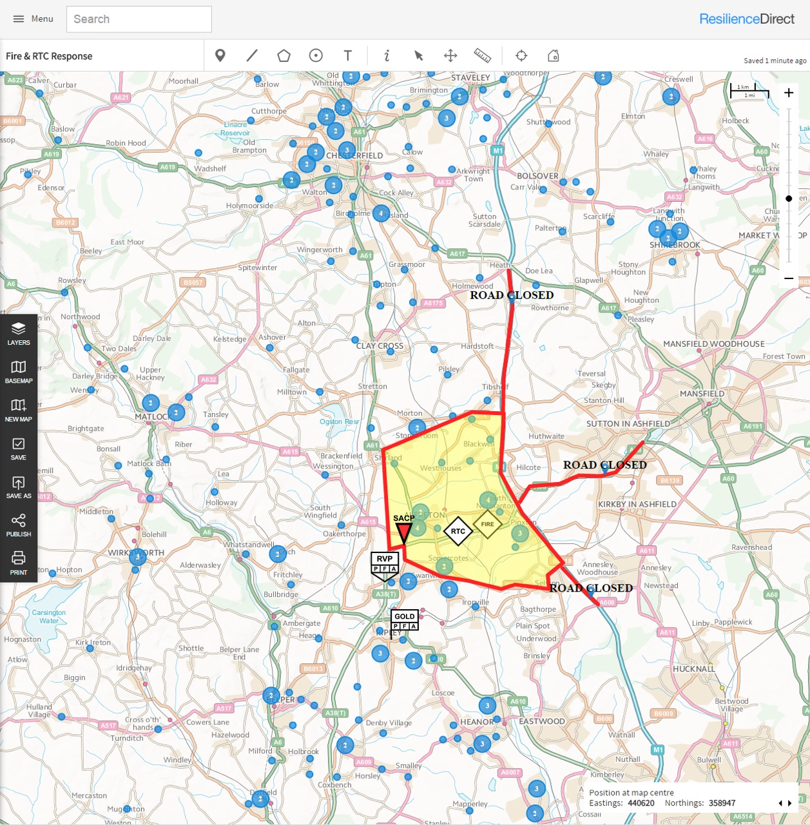Select the point marker drawing tool
This screenshot has height=825, width=810.
click(220, 56)
